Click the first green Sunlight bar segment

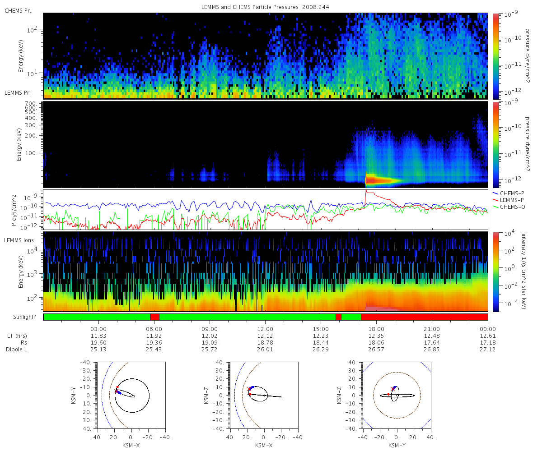(97, 317)
